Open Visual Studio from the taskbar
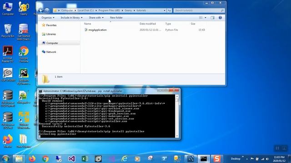291x163 pixels. pos(72,159)
